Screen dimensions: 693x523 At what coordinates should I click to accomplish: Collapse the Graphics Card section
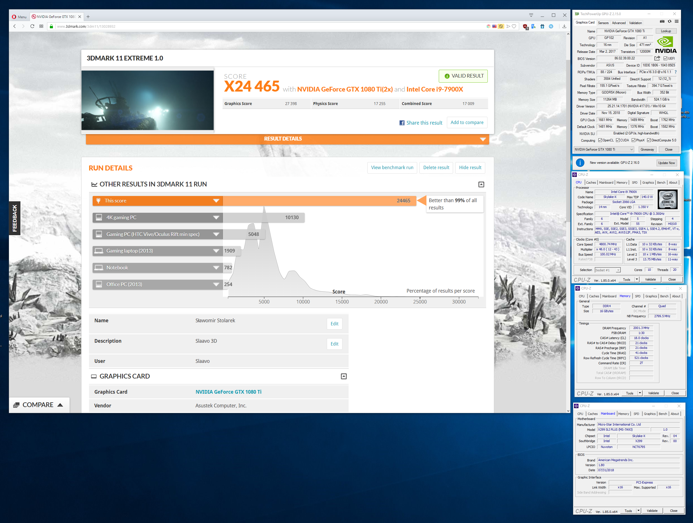(344, 377)
